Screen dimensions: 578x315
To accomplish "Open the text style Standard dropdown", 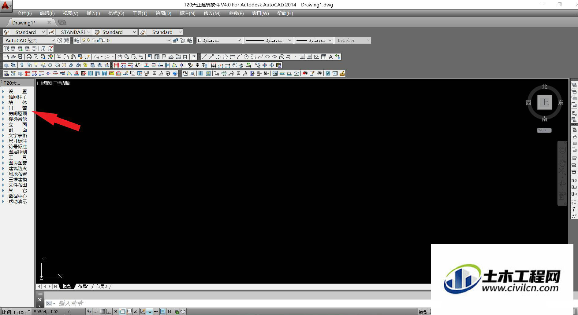I will 28,32.
